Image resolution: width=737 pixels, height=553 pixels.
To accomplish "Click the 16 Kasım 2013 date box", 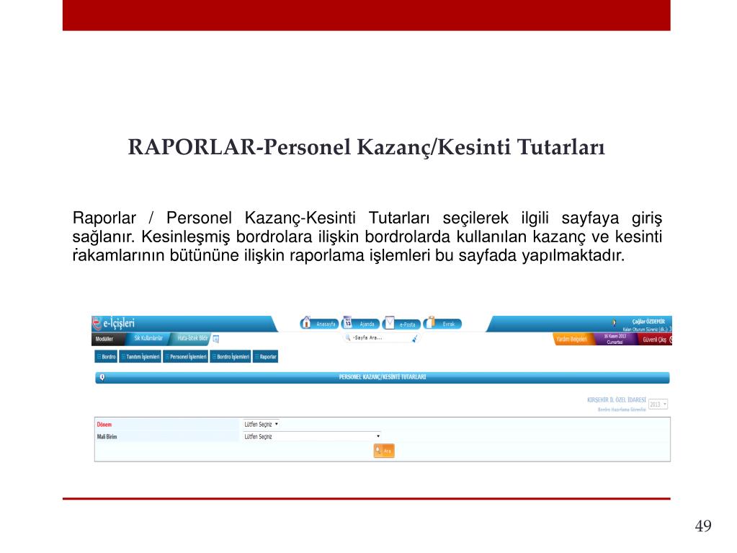I will point(615,339).
